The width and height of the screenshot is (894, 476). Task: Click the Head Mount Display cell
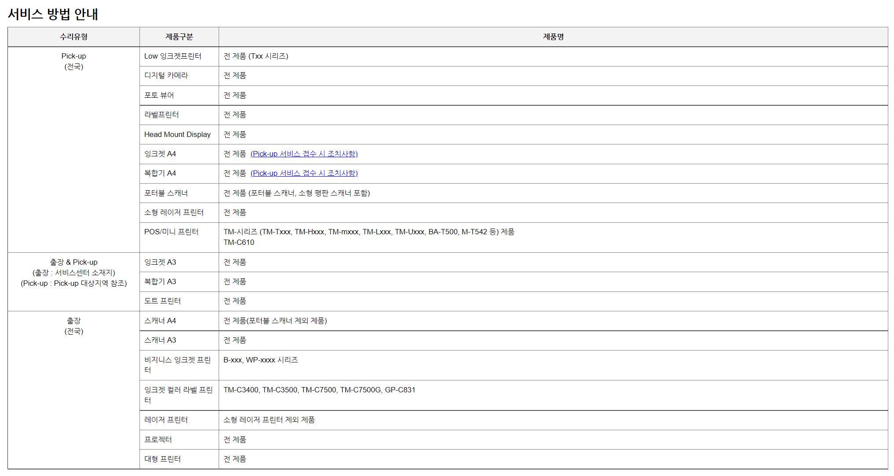tap(177, 134)
